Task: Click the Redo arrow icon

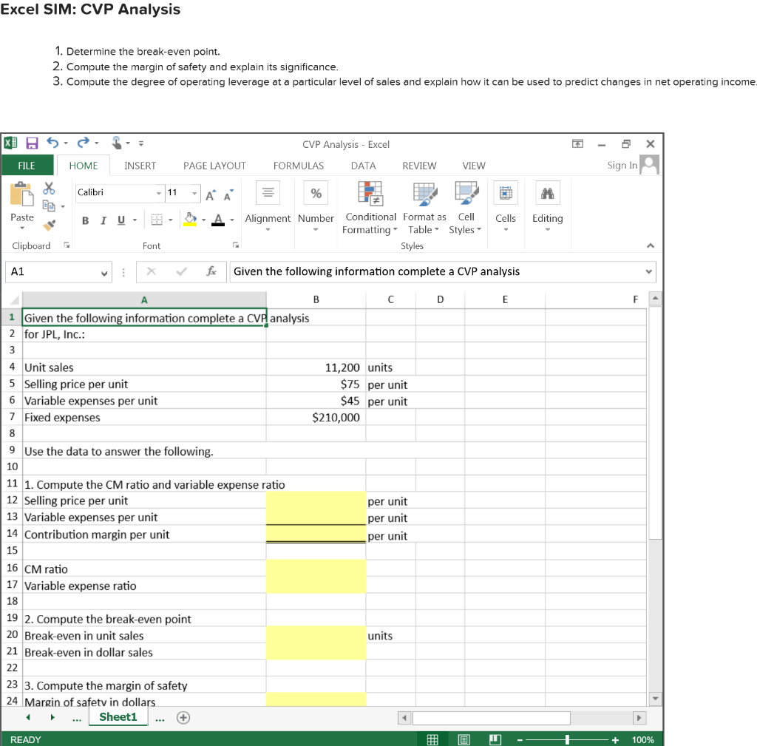Action: (83, 143)
